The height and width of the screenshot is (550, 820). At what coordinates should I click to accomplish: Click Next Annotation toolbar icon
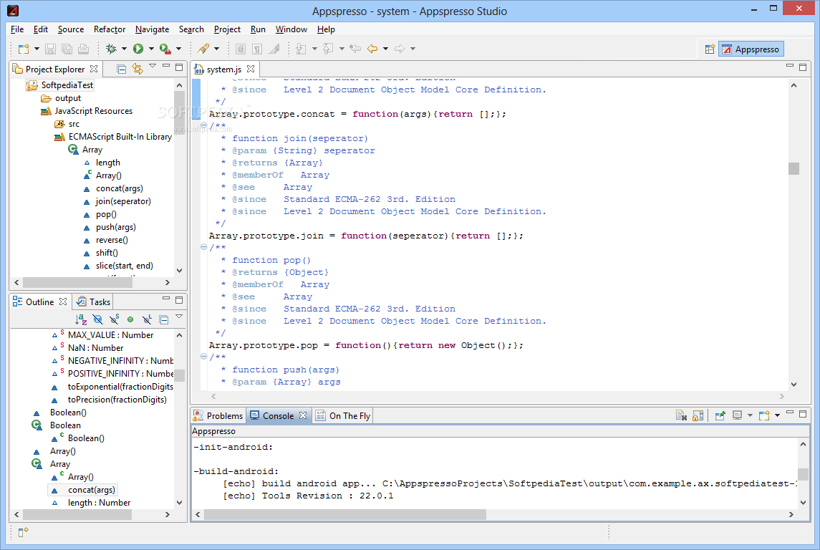[x=301, y=49]
